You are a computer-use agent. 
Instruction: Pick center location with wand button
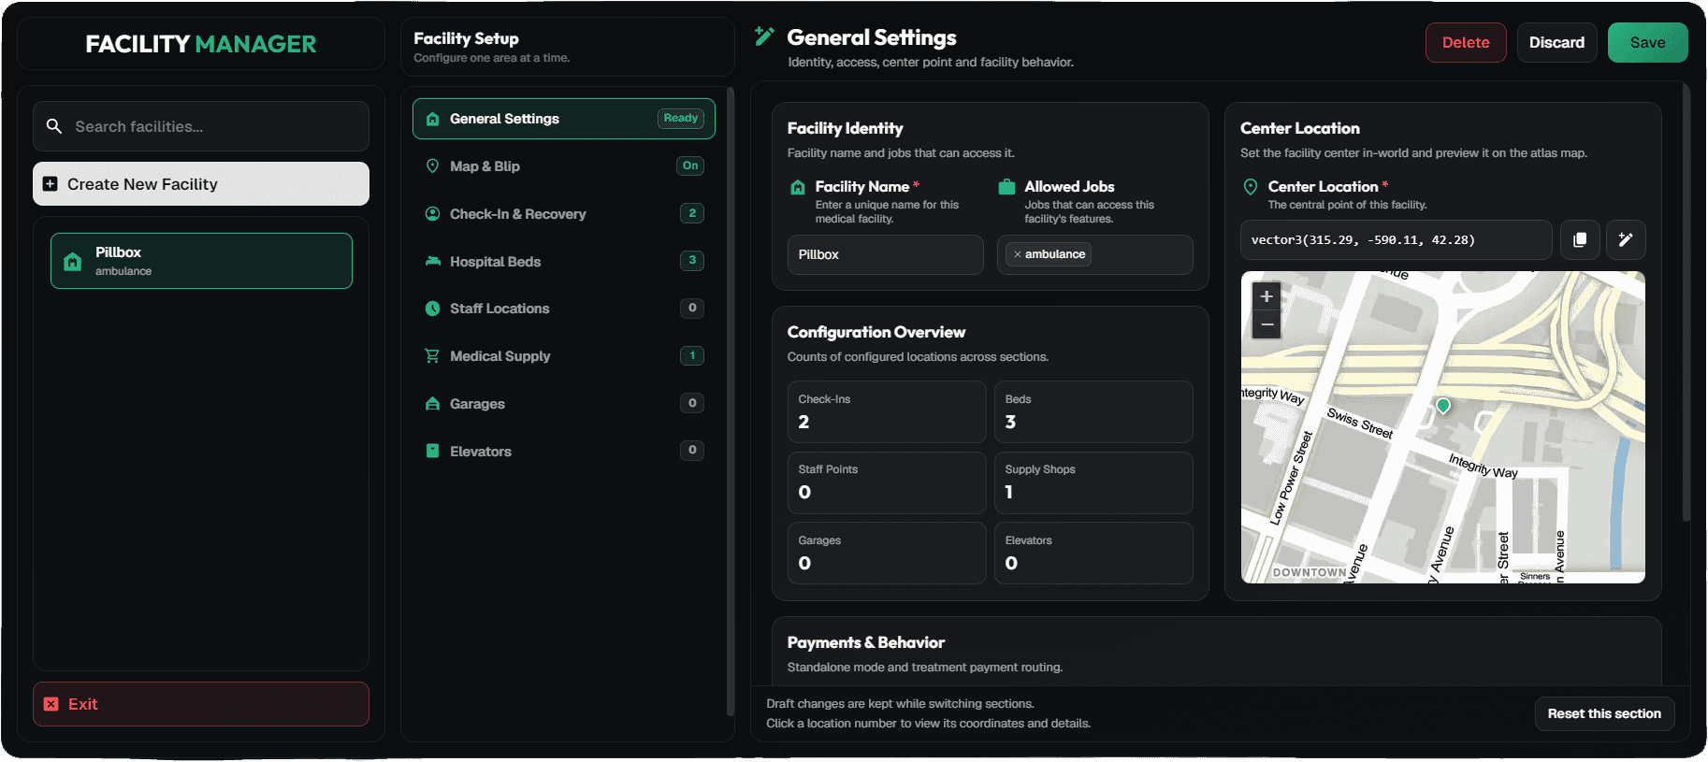coord(1626,240)
